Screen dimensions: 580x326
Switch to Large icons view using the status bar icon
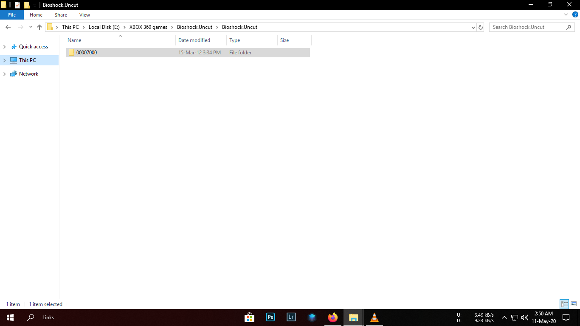coord(574,304)
